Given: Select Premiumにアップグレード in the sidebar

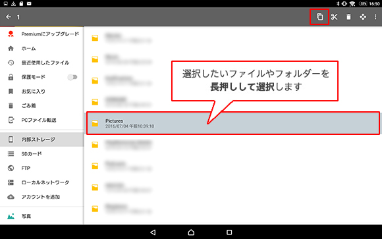Looking at the screenshot, I should pyautogui.click(x=42, y=34).
